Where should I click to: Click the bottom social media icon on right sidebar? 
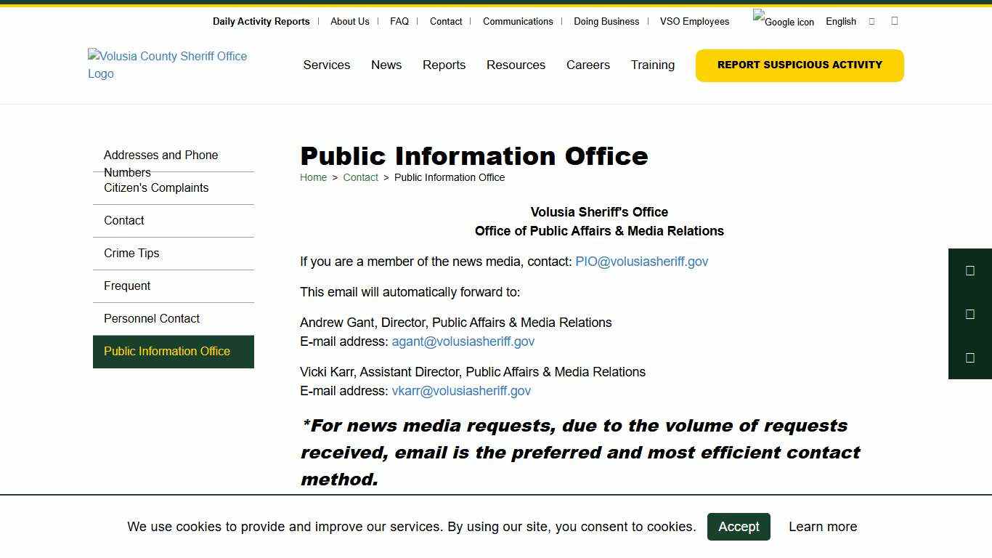click(x=969, y=357)
